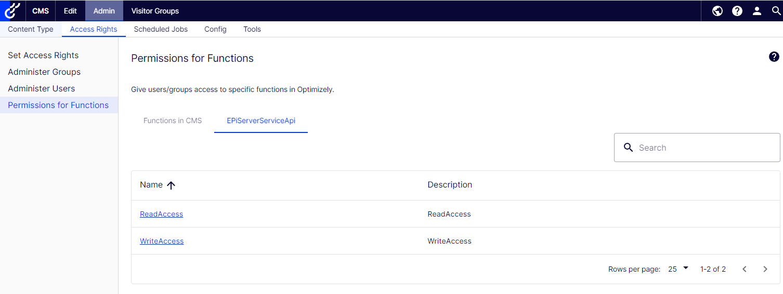Open the ReadAccess permission link

(161, 214)
